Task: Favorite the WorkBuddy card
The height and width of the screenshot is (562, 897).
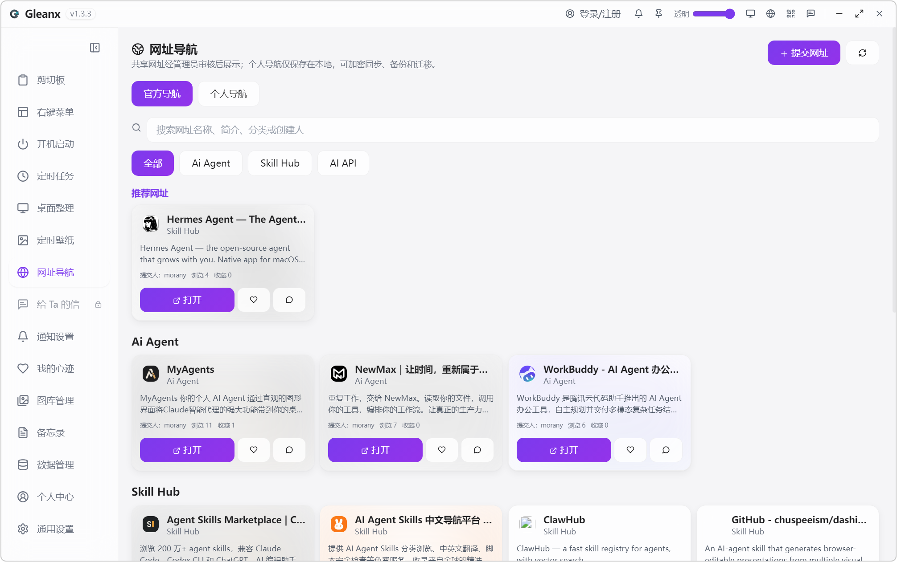Action: (x=630, y=450)
